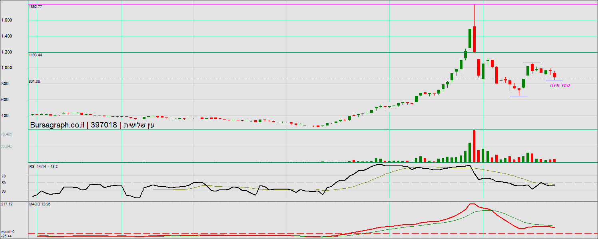
Task: Click the -25.44 MACD axis value
Action: coord(6,236)
